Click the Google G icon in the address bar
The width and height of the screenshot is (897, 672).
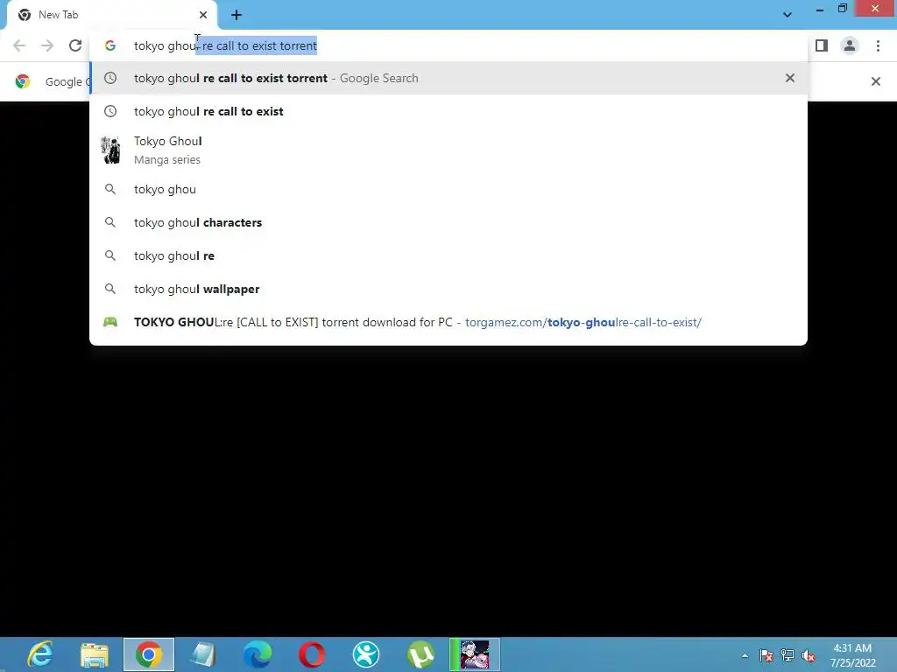[110, 45]
